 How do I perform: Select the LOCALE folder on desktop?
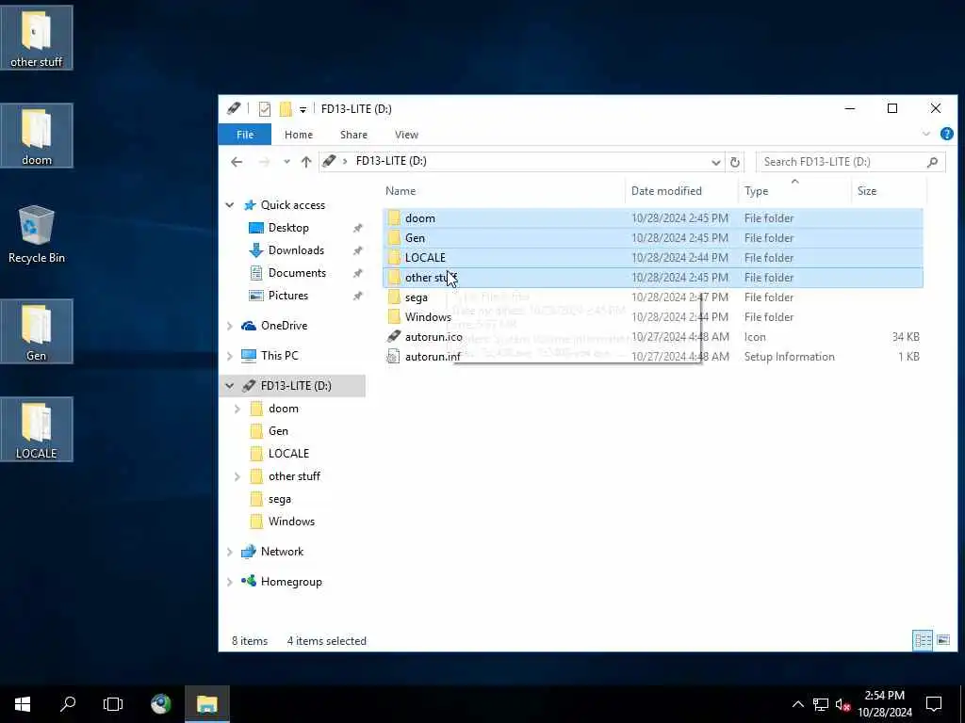pos(37,429)
